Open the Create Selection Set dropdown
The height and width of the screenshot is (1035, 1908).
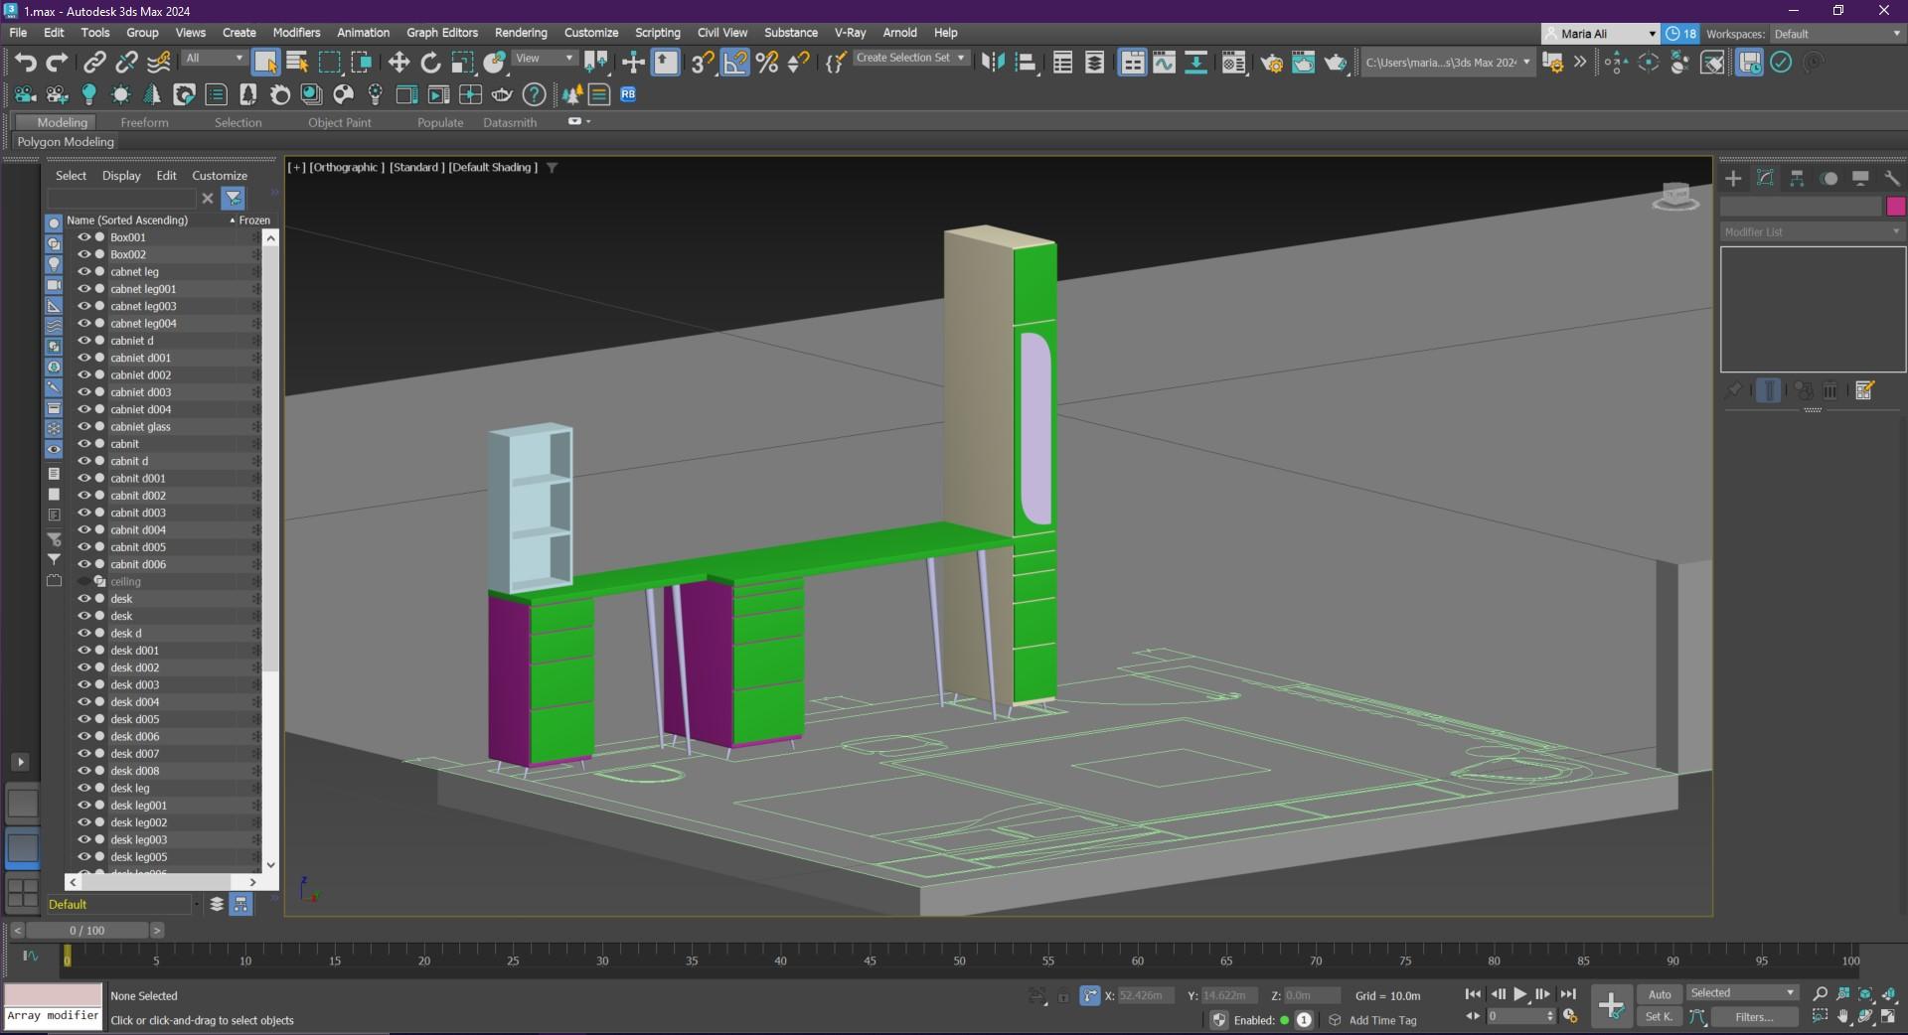[910, 59]
